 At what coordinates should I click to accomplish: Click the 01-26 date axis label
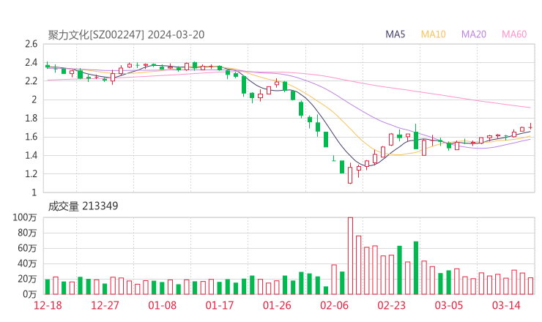pos(277,305)
